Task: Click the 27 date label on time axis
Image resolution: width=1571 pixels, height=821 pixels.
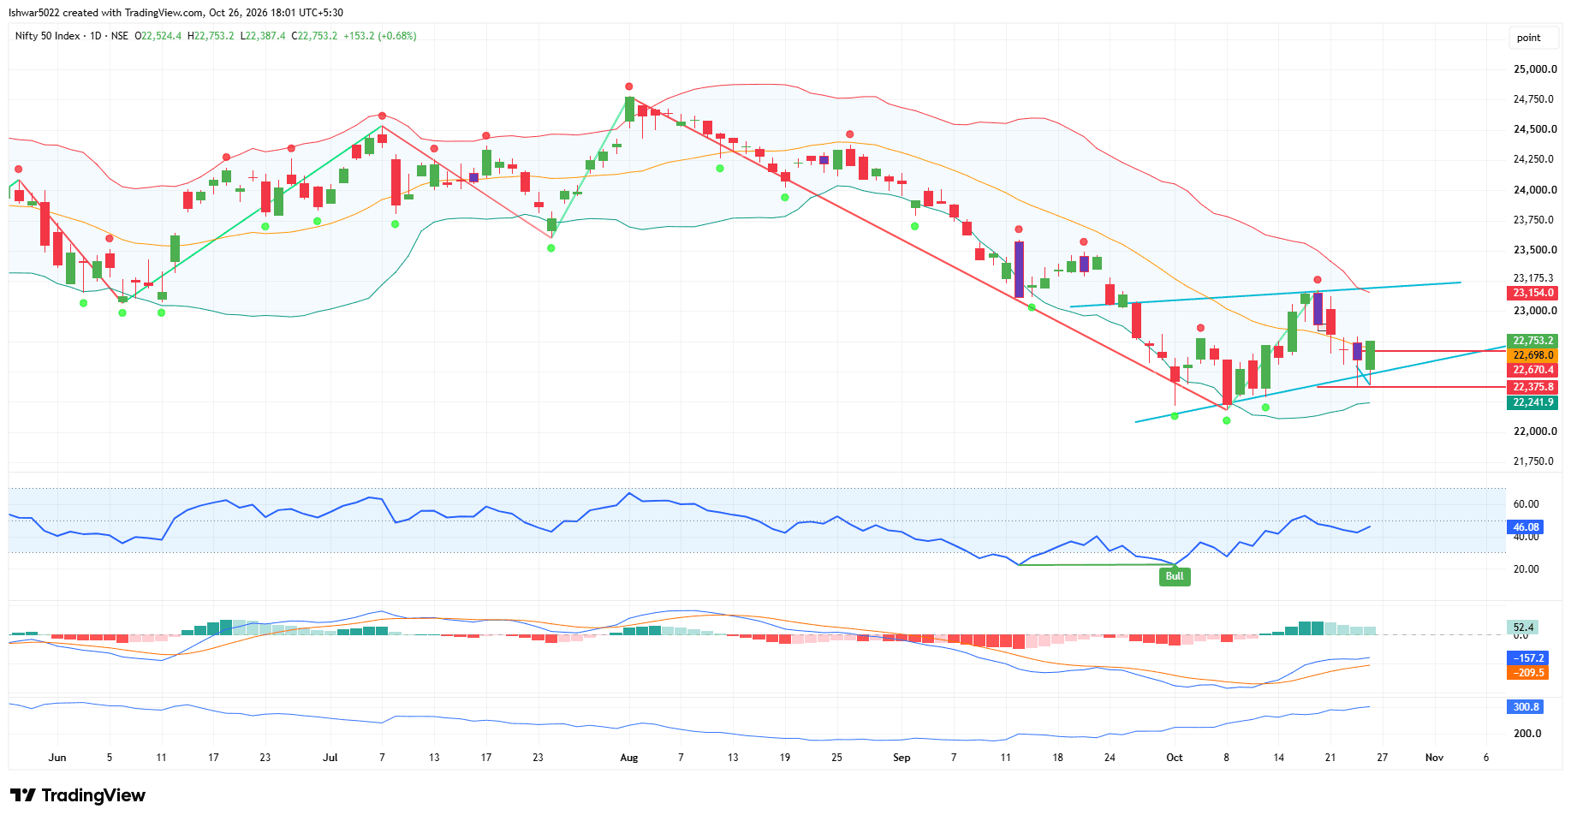Action: click(x=1382, y=758)
